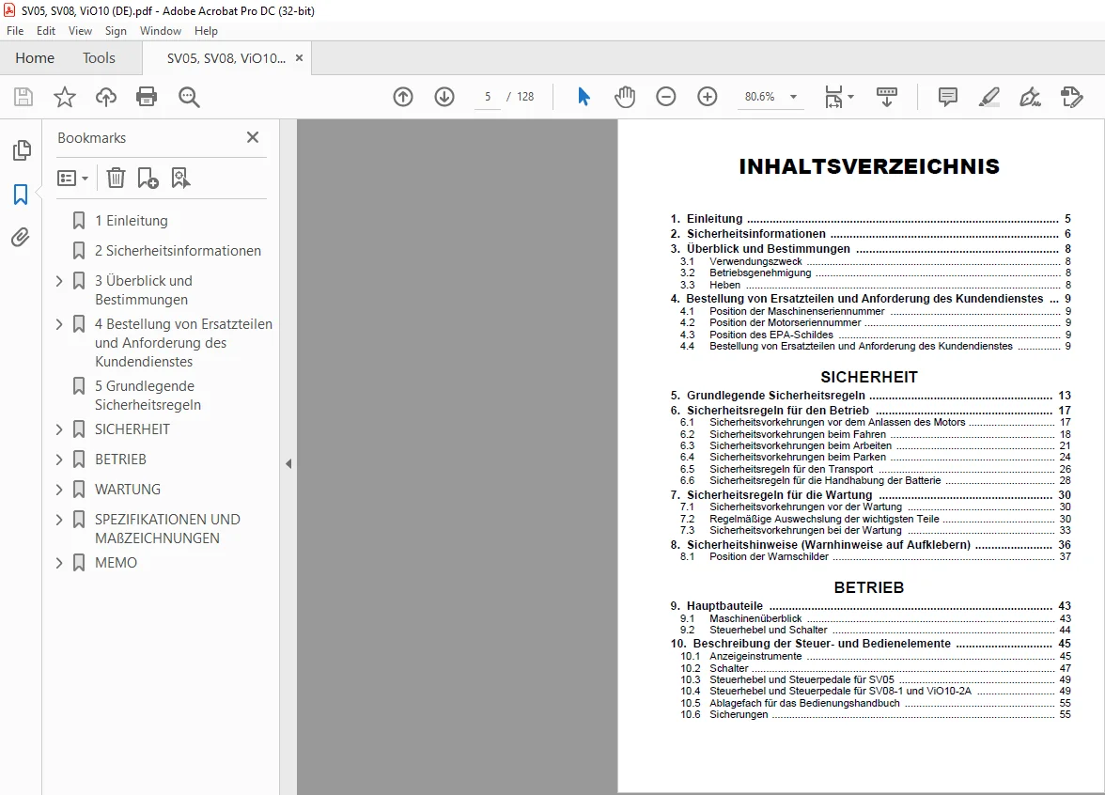The width and height of the screenshot is (1105, 795).
Task: Jump to 2 Sicherheitsinformationen bookmark
Action: (178, 251)
